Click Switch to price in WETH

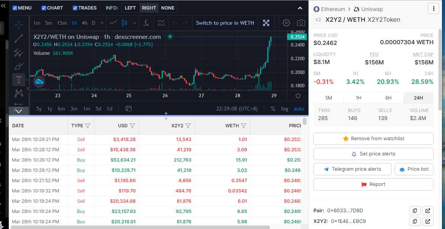pyautogui.click(x=225, y=23)
